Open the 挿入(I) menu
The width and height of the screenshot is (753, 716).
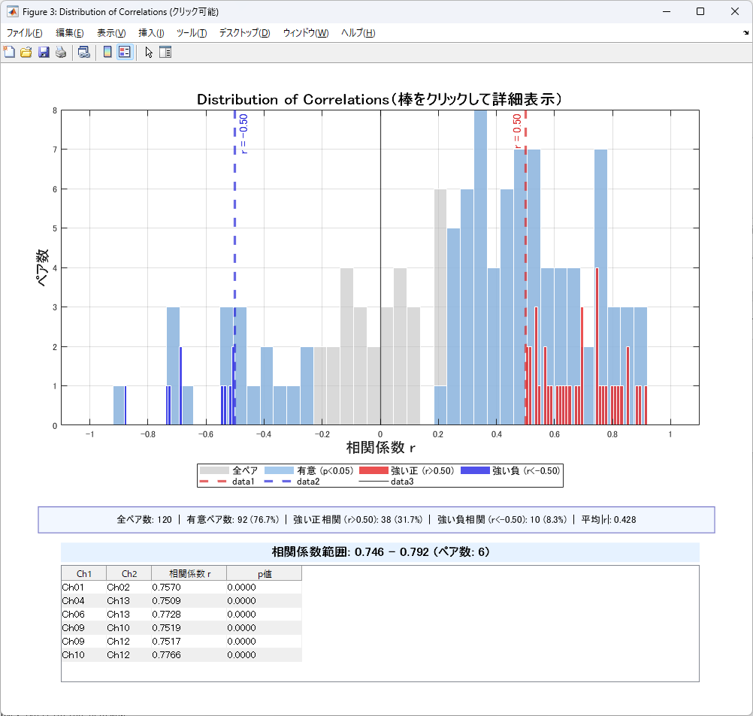(x=151, y=33)
